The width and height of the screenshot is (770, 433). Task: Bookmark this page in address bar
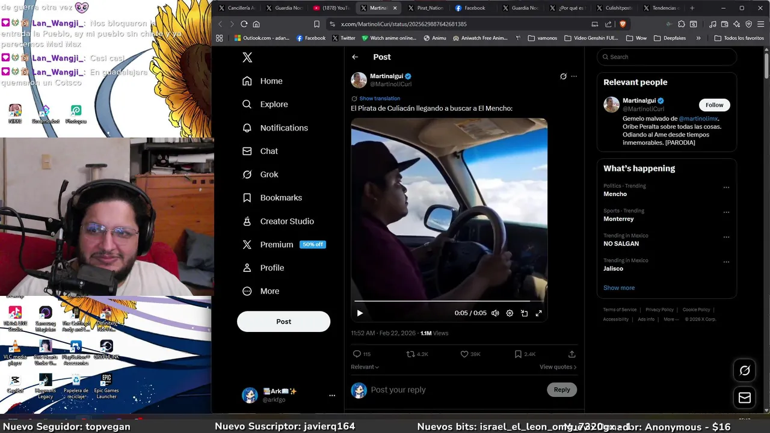tap(316, 24)
